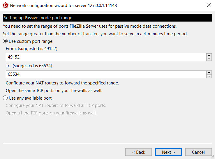Go to previous step with Back button

coord(138,152)
